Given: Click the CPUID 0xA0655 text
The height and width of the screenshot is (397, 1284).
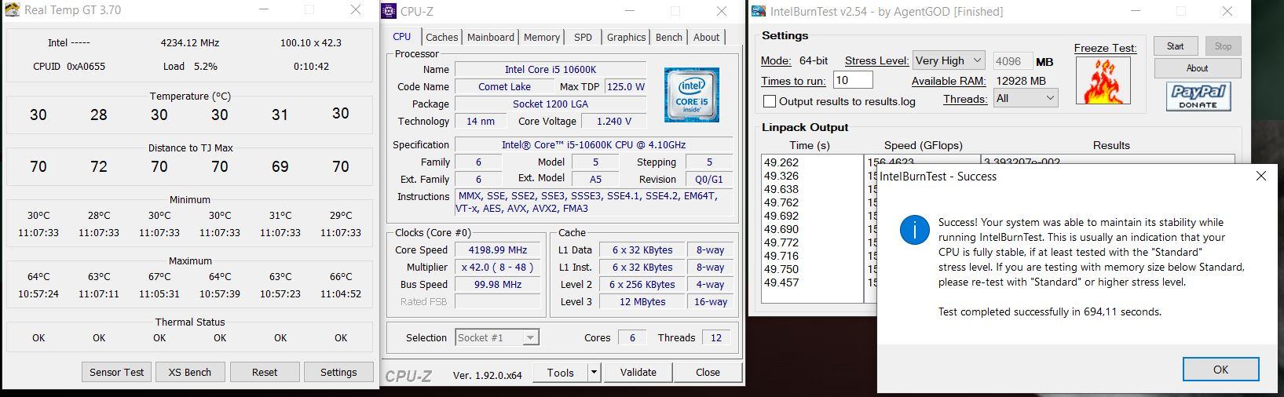Looking at the screenshot, I should pyautogui.click(x=69, y=67).
